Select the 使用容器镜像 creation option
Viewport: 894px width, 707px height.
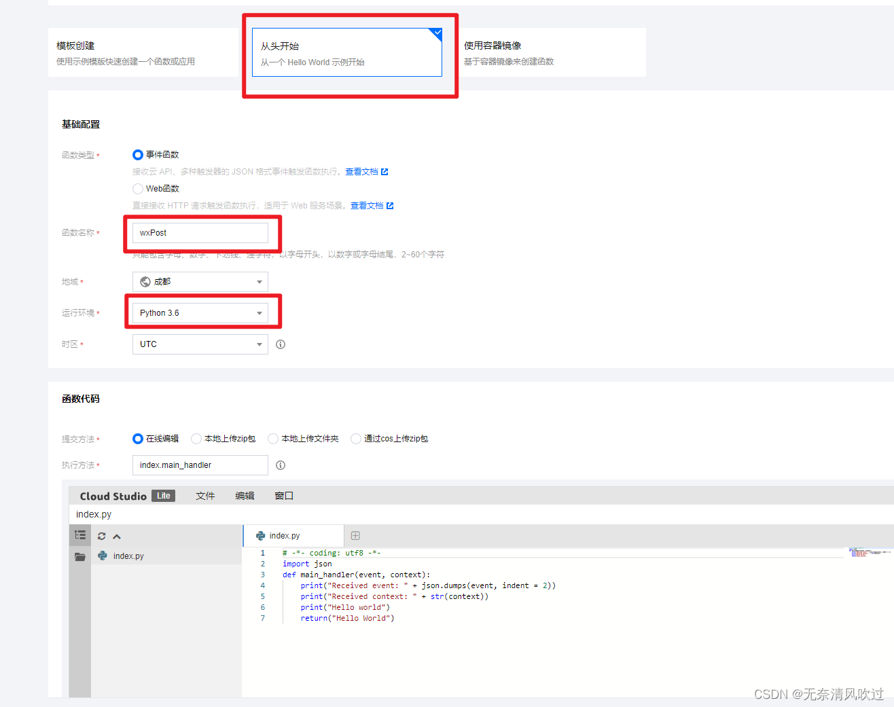click(550, 53)
